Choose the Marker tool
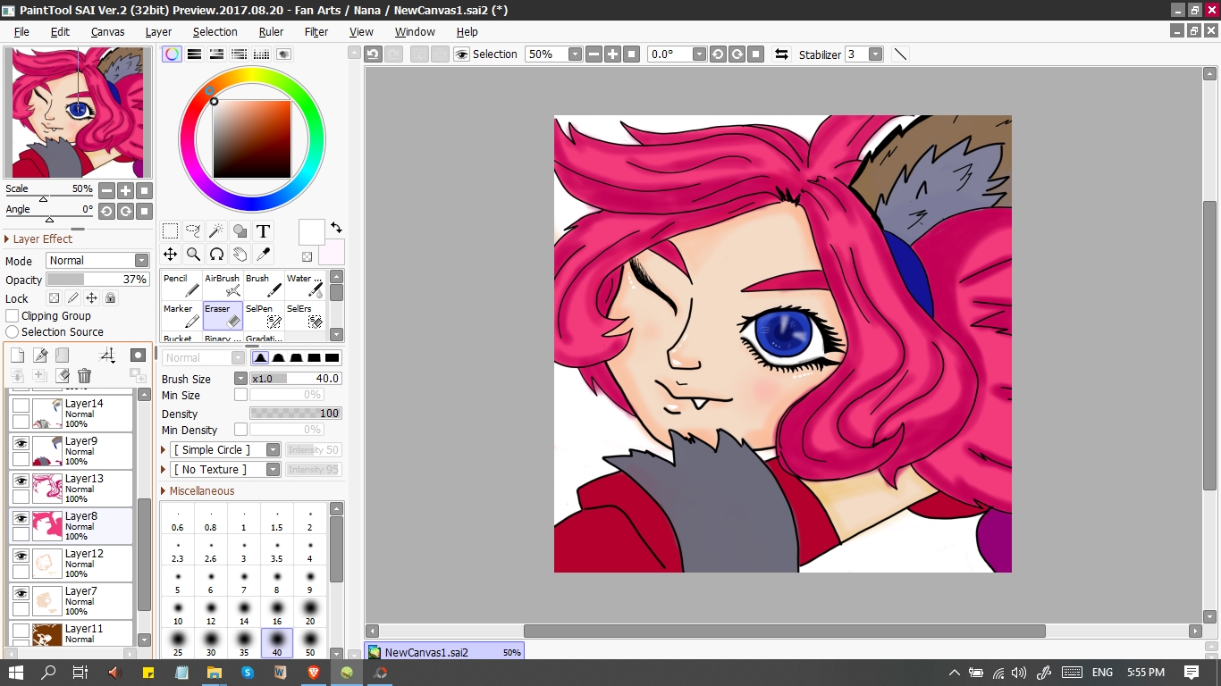Screen dimensions: 1221x686 [181, 316]
